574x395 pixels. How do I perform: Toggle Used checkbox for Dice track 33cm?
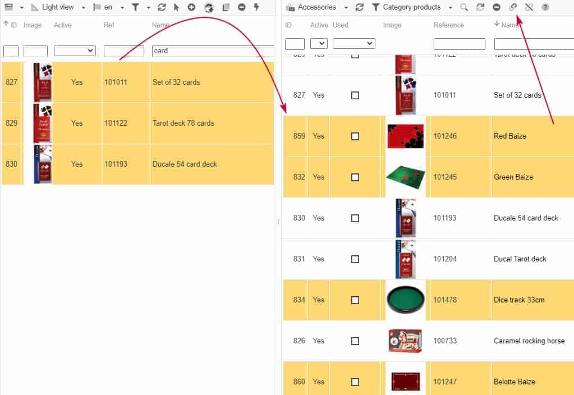(355, 300)
